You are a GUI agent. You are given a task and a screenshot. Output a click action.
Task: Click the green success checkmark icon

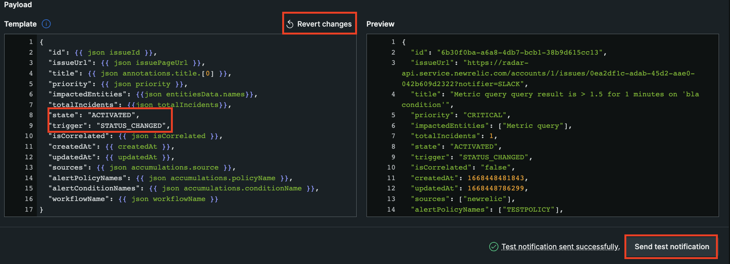click(x=493, y=247)
